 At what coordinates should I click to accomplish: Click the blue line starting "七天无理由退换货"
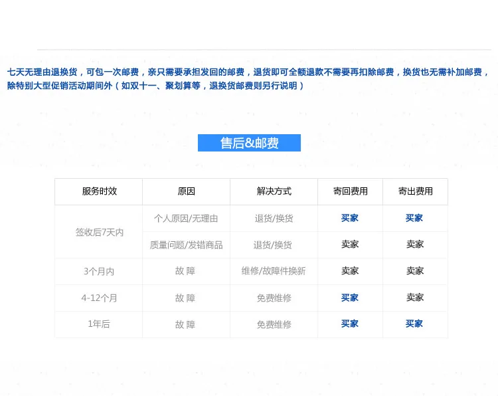[x=248, y=72]
